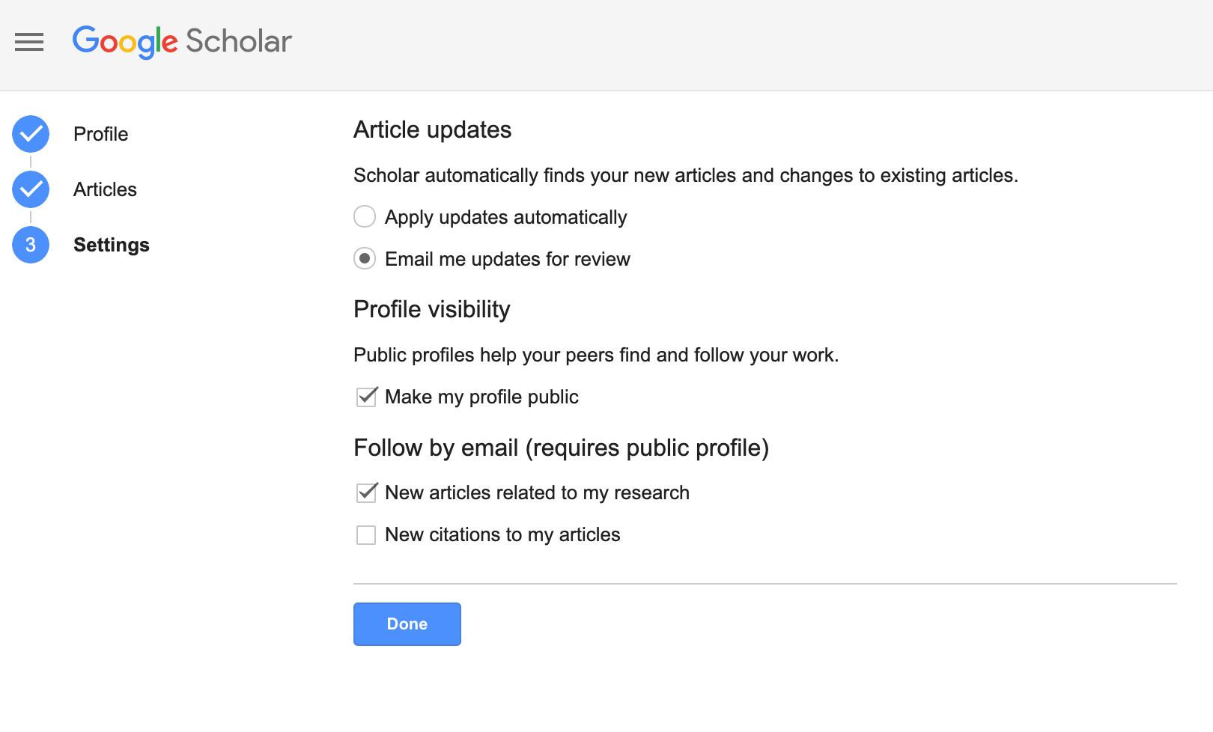Screen dimensions: 1213x732
Task: Click the 'Make my profile public' label text
Action: click(481, 397)
